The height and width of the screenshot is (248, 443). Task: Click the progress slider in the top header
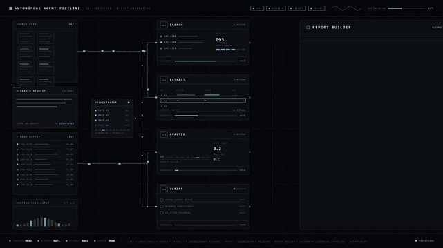coord(406,8)
